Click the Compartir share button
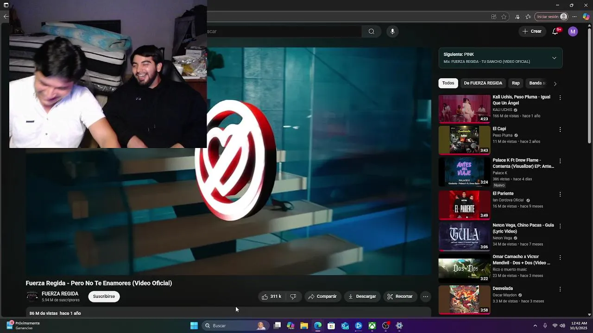The height and width of the screenshot is (333, 593). [x=322, y=296]
